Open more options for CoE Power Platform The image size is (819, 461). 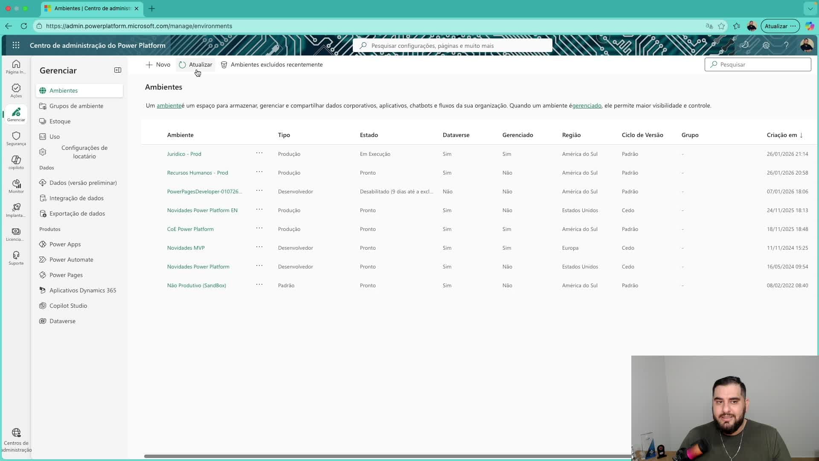pos(259,228)
